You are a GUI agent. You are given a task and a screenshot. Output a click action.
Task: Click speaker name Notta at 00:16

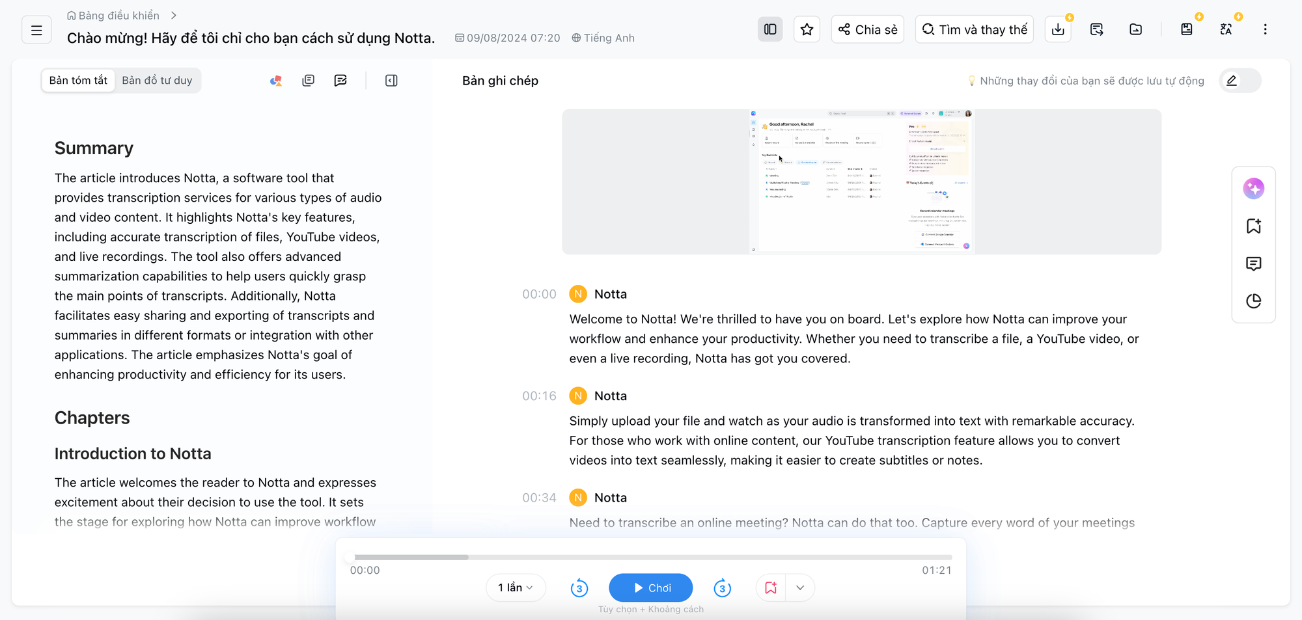pos(611,396)
